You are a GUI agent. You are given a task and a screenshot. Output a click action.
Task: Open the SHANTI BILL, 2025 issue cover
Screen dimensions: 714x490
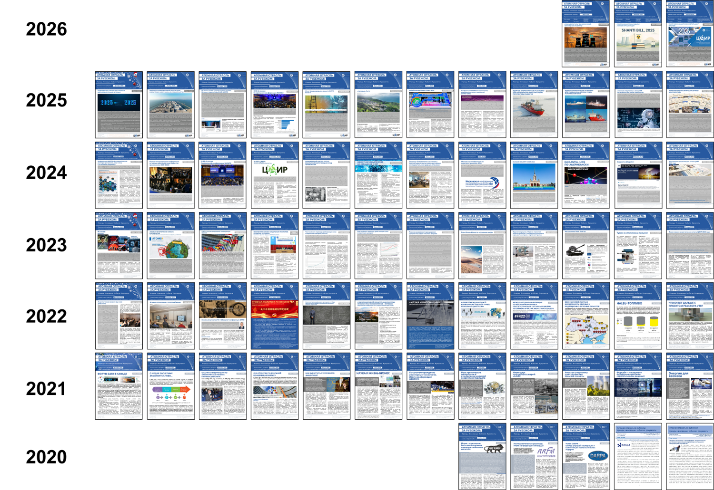click(638, 34)
